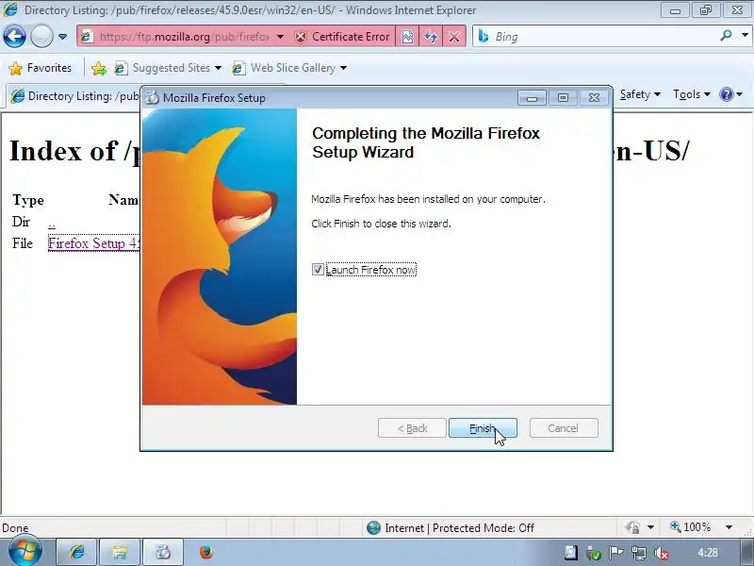The width and height of the screenshot is (754, 566).
Task: Open the Favorites center
Action: pos(41,68)
